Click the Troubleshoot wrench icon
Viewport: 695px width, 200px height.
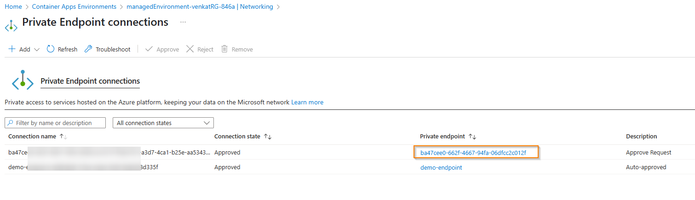tap(88, 49)
